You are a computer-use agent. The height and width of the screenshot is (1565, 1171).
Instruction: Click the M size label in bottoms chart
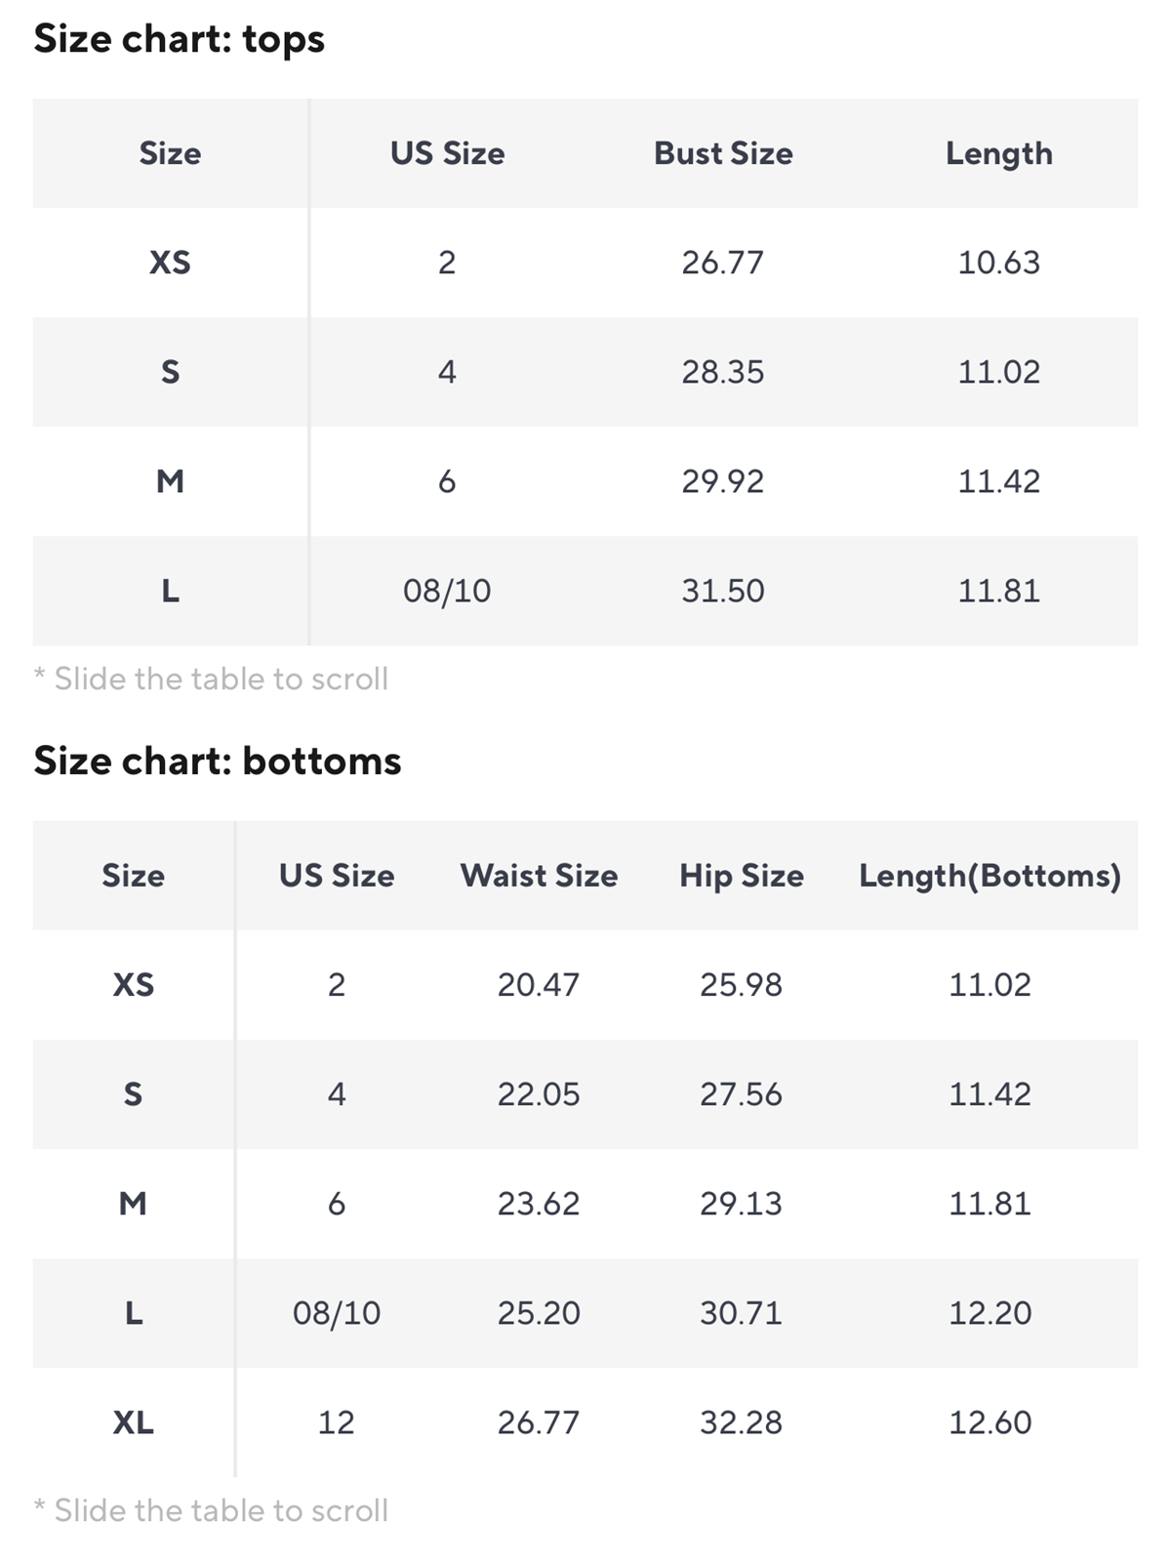tap(134, 1204)
